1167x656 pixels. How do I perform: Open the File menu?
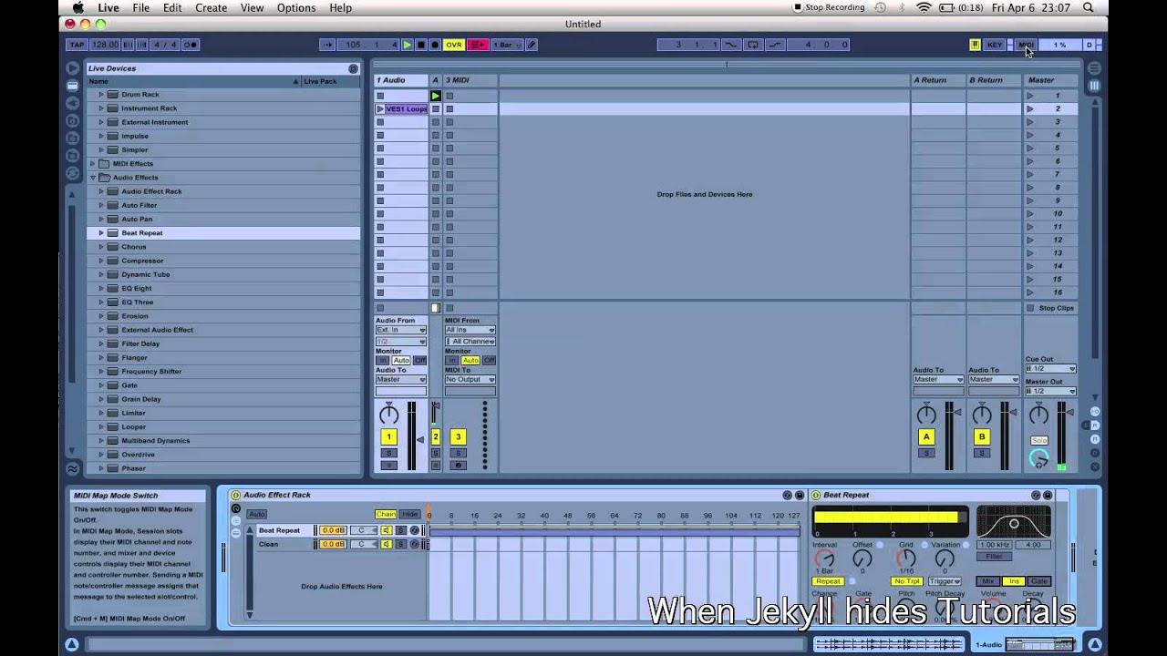(141, 7)
